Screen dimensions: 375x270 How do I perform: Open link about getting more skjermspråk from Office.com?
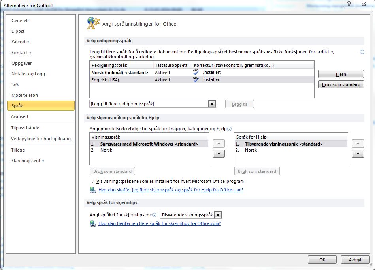[x=171, y=190]
